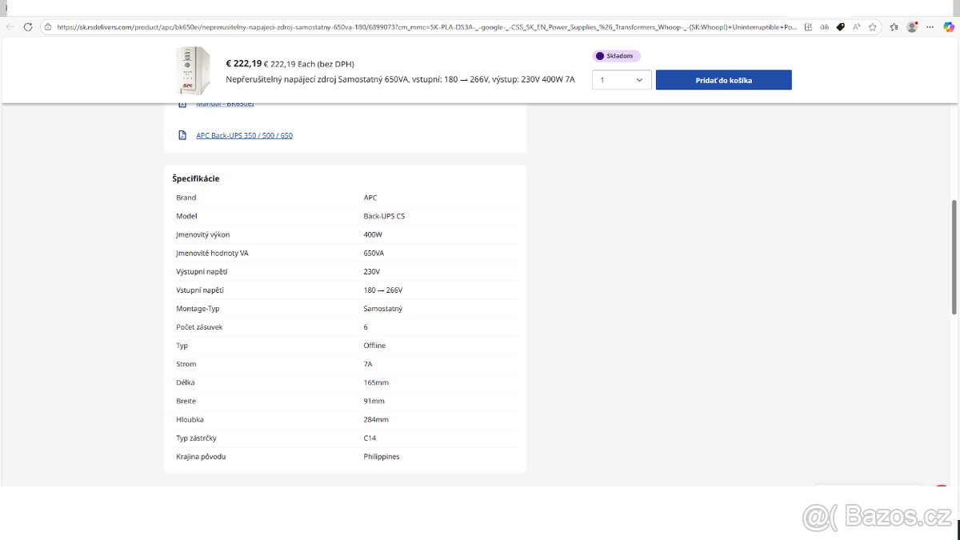Open site info lock icon in address bar

point(49,26)
